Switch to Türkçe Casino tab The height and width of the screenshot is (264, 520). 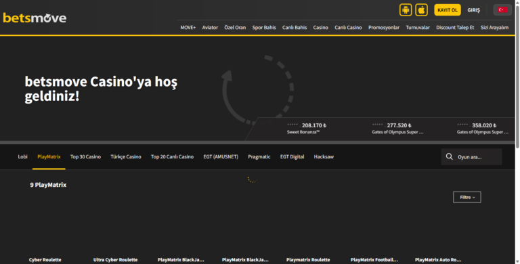(x=126, y=156)
